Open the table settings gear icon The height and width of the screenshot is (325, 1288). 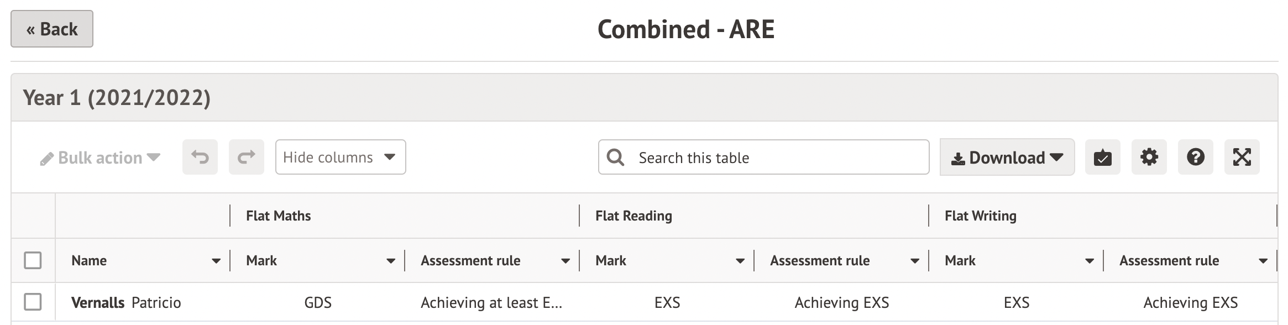click(x=1149, y=158)
